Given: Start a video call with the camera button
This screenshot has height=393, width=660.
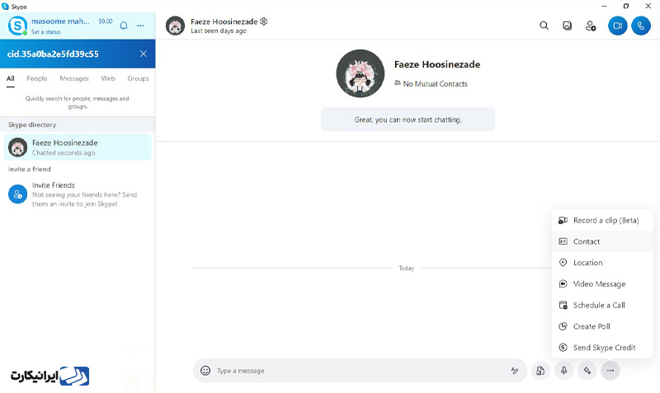Looking at the screenshot, I should (x=617, y=26).
